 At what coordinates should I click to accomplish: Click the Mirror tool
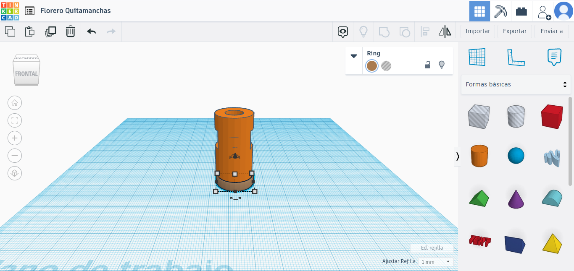point(445,31)
